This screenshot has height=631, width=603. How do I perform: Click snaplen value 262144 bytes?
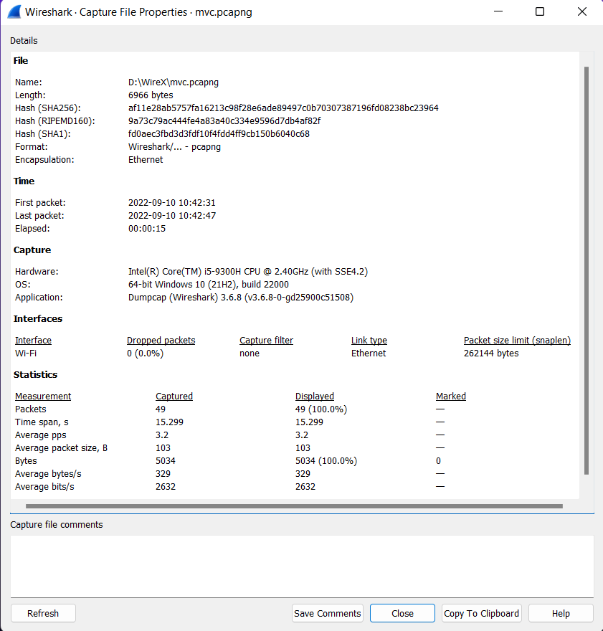[x=491, y=353]
